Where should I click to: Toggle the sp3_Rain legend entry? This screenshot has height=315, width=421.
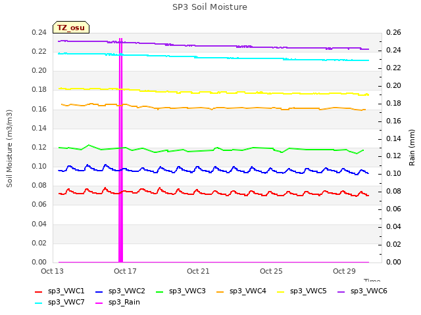(118, 302)
